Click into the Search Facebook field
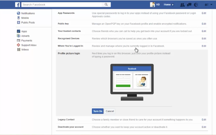The height and width of the screenshot is (135, 216). click(x=61, y=4)
